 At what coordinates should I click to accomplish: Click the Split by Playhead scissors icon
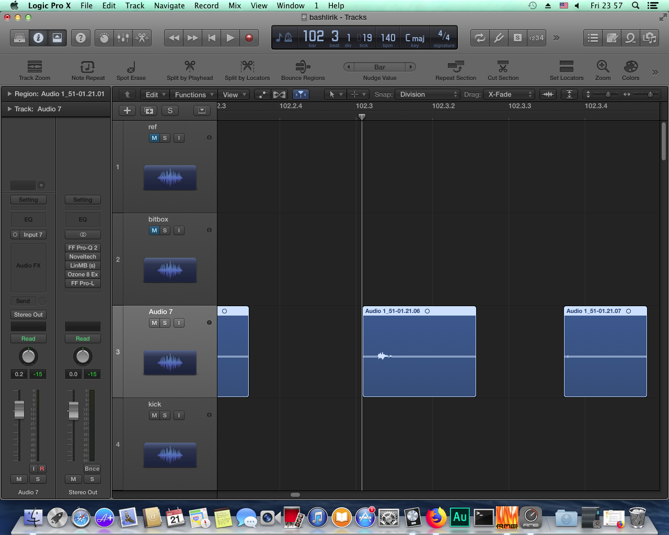[x=190, y=66]
